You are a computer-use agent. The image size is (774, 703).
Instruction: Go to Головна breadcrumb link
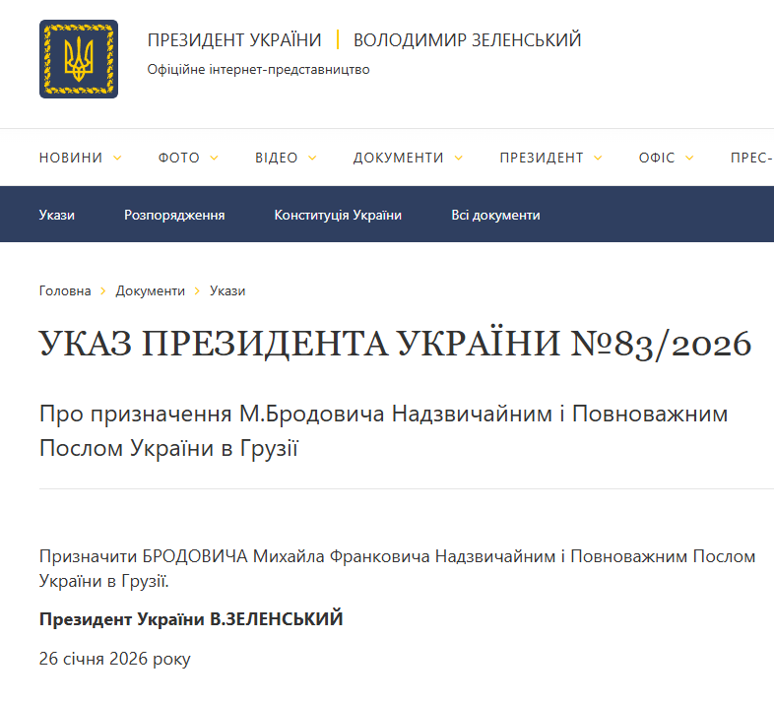[65, 290]
